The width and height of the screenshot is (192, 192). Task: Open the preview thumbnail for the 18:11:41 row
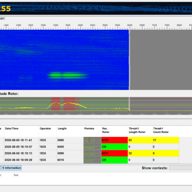click(x=92, y=140)
